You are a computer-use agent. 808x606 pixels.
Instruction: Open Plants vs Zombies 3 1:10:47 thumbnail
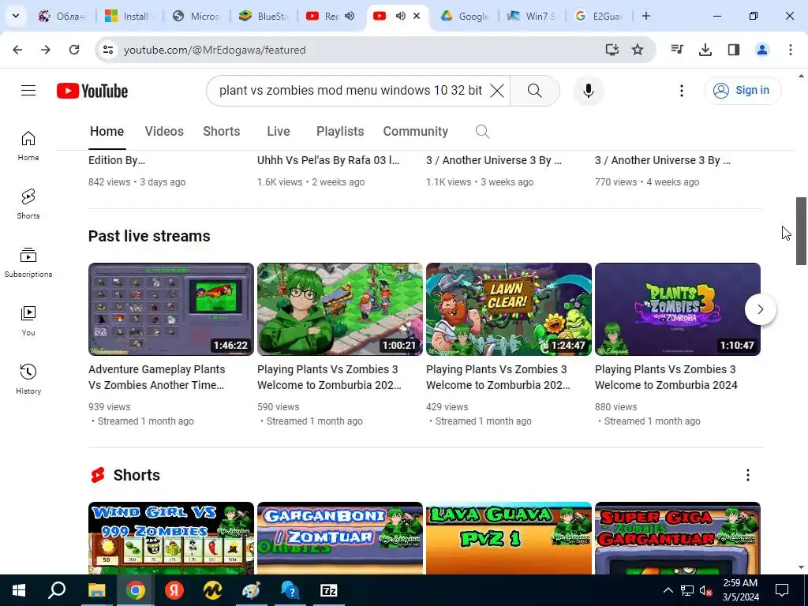coord(678,309)
